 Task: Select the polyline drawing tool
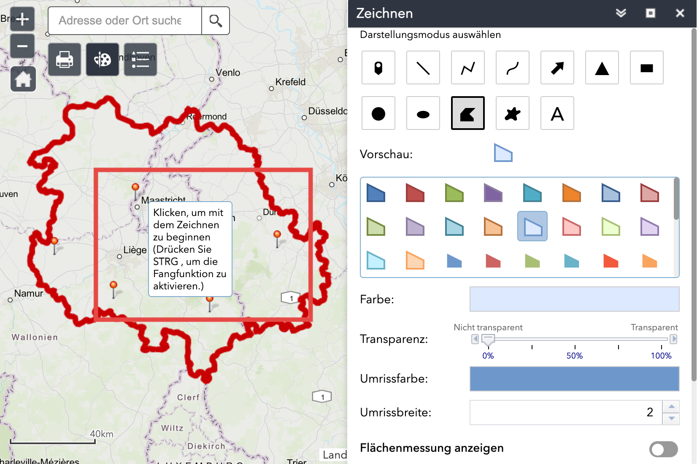click(x=467, y=68)
